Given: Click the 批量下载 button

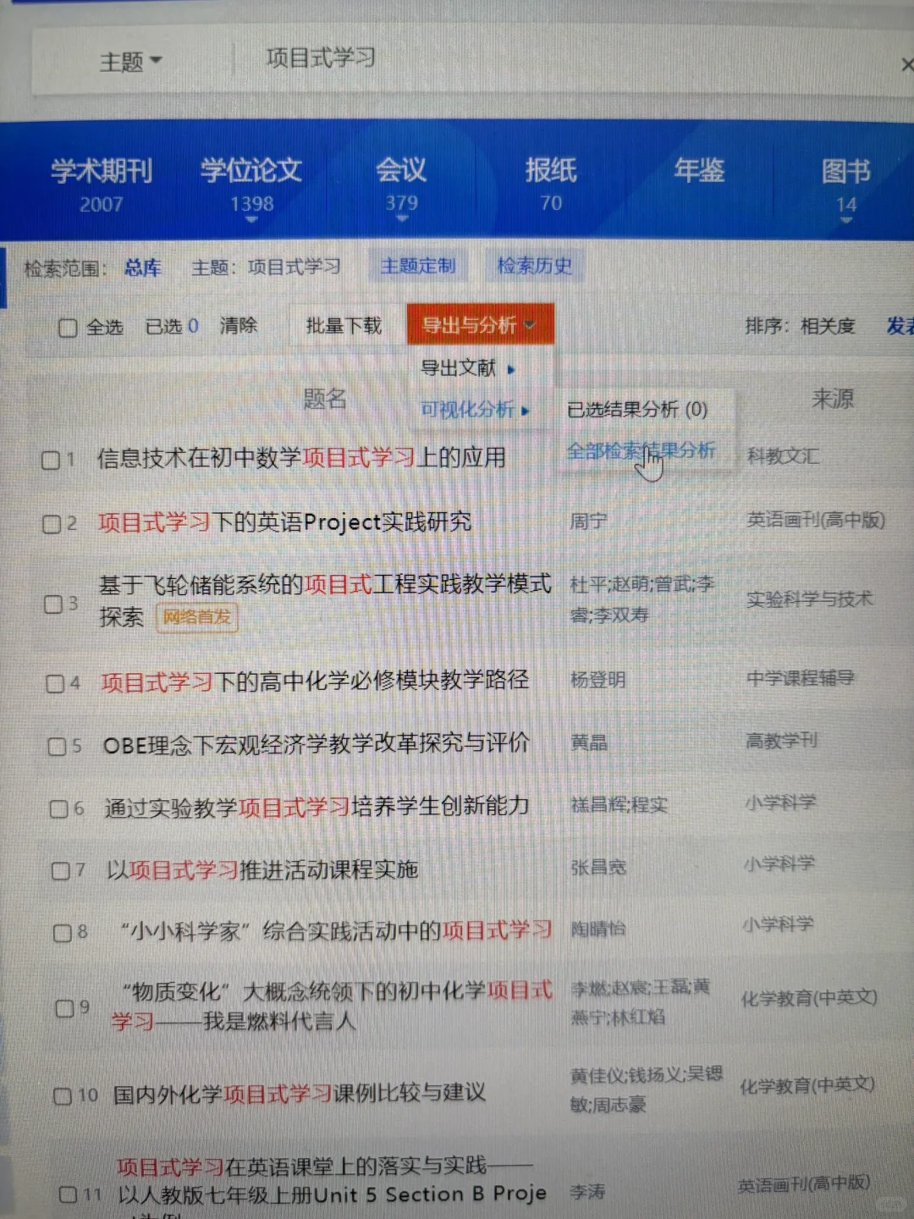Looking at the screenshot, I should (342, 324).
